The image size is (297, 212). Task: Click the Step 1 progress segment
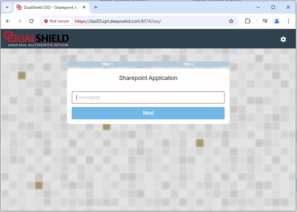tap(107, 64)
